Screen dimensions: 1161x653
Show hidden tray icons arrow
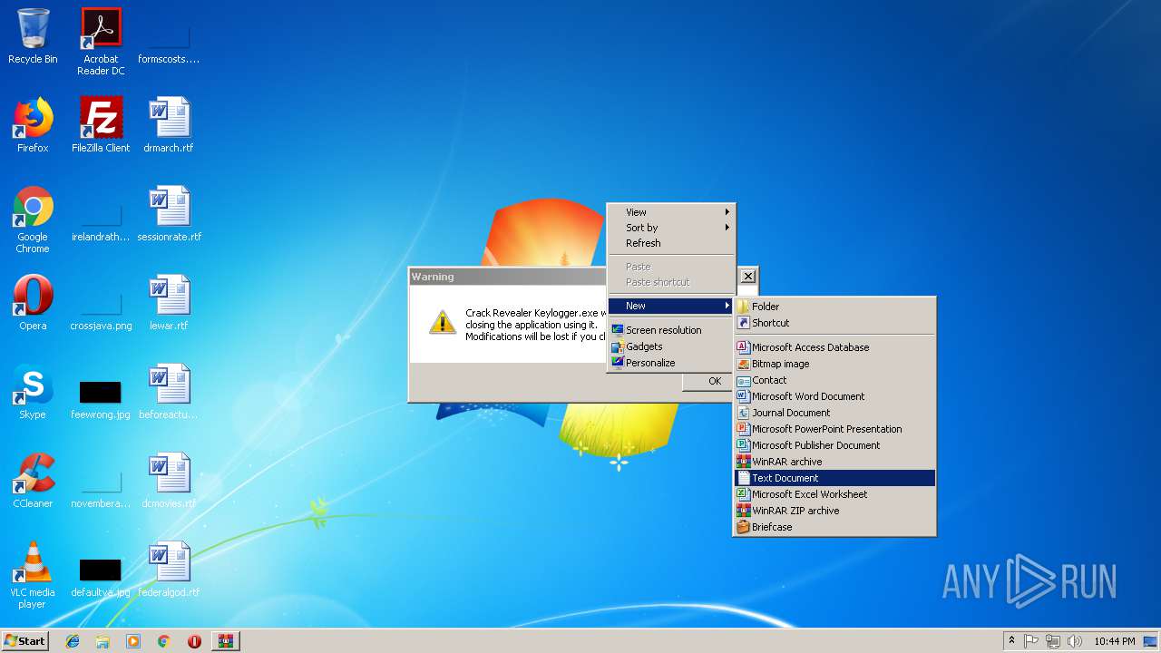(x=1011, y=641)
